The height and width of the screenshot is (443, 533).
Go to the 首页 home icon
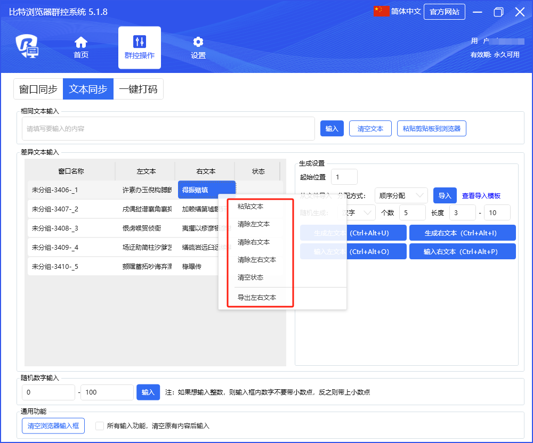click(81, 43)
